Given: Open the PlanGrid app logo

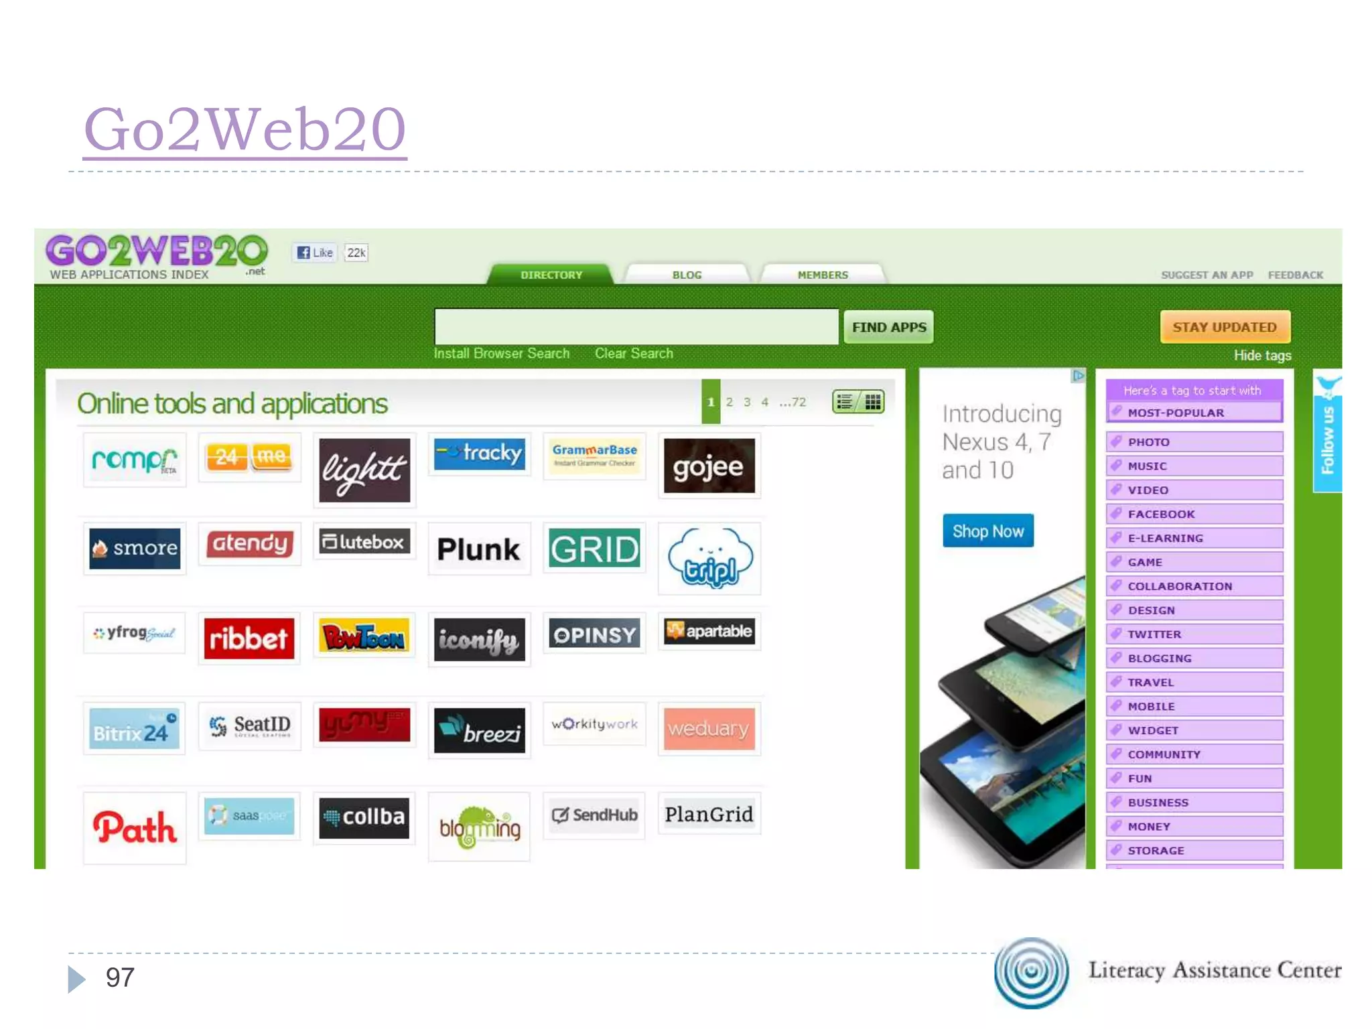Looking at the screenshot, I should 709,813.
